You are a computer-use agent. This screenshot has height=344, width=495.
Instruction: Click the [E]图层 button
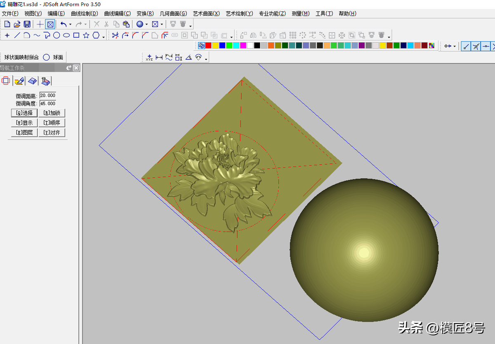point(24,132)
